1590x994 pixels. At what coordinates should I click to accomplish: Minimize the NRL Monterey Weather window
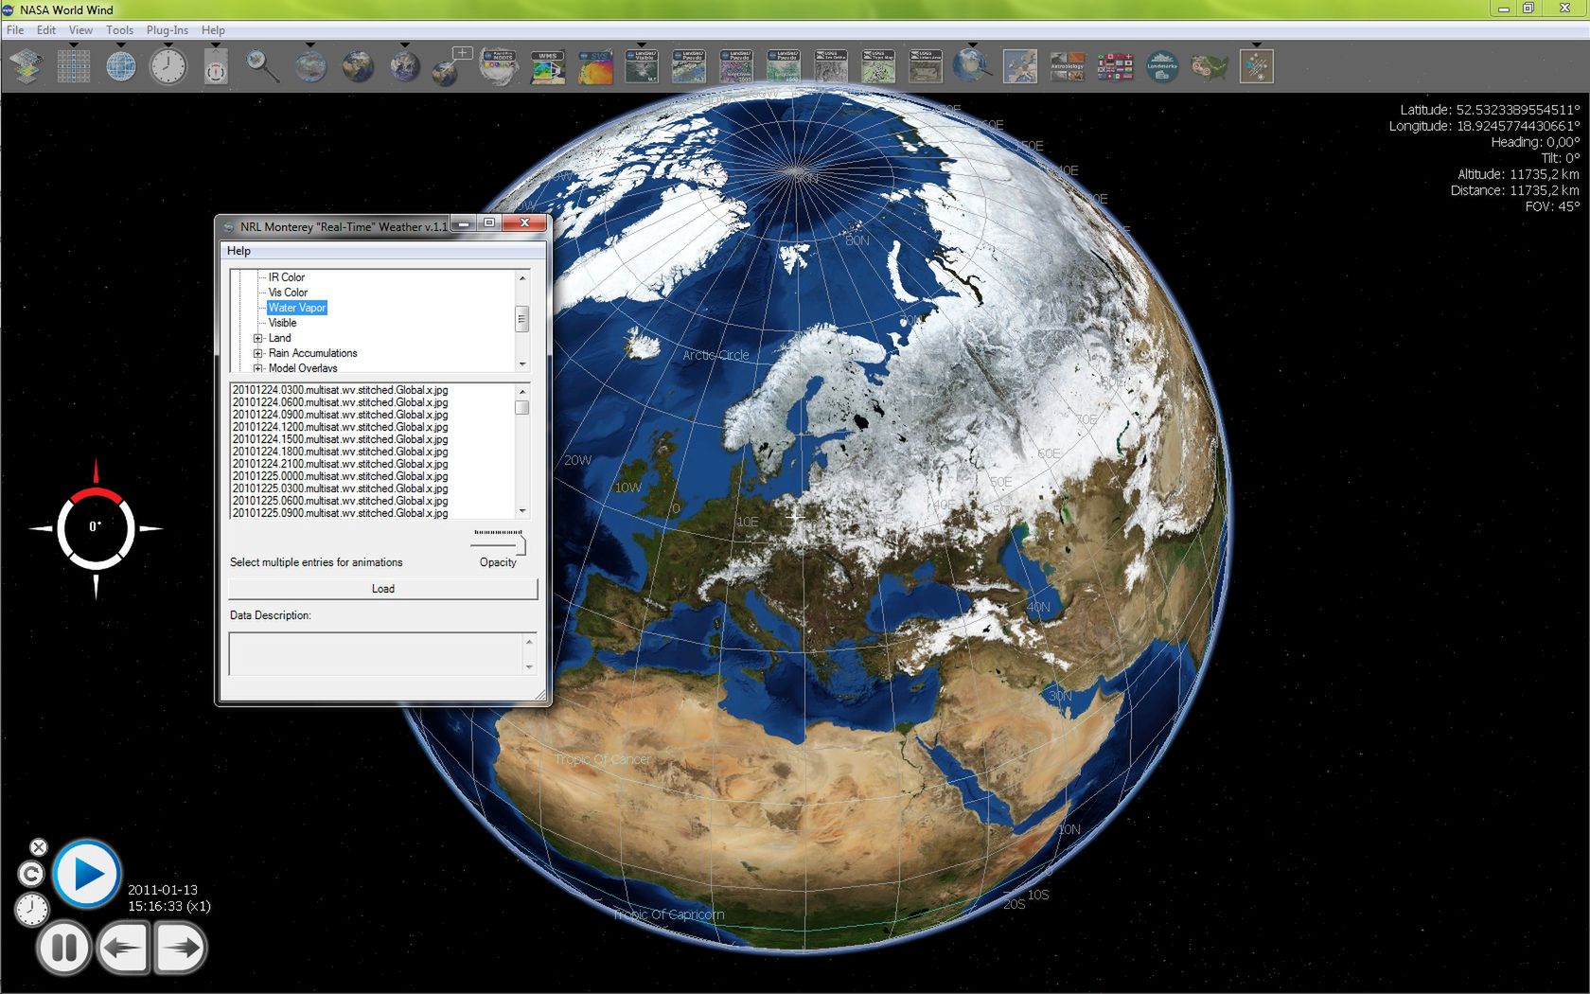point(463,223)
